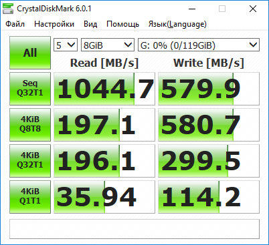Open the Помощь menu
Screen dimensions: 269x245
pos(122,24)
